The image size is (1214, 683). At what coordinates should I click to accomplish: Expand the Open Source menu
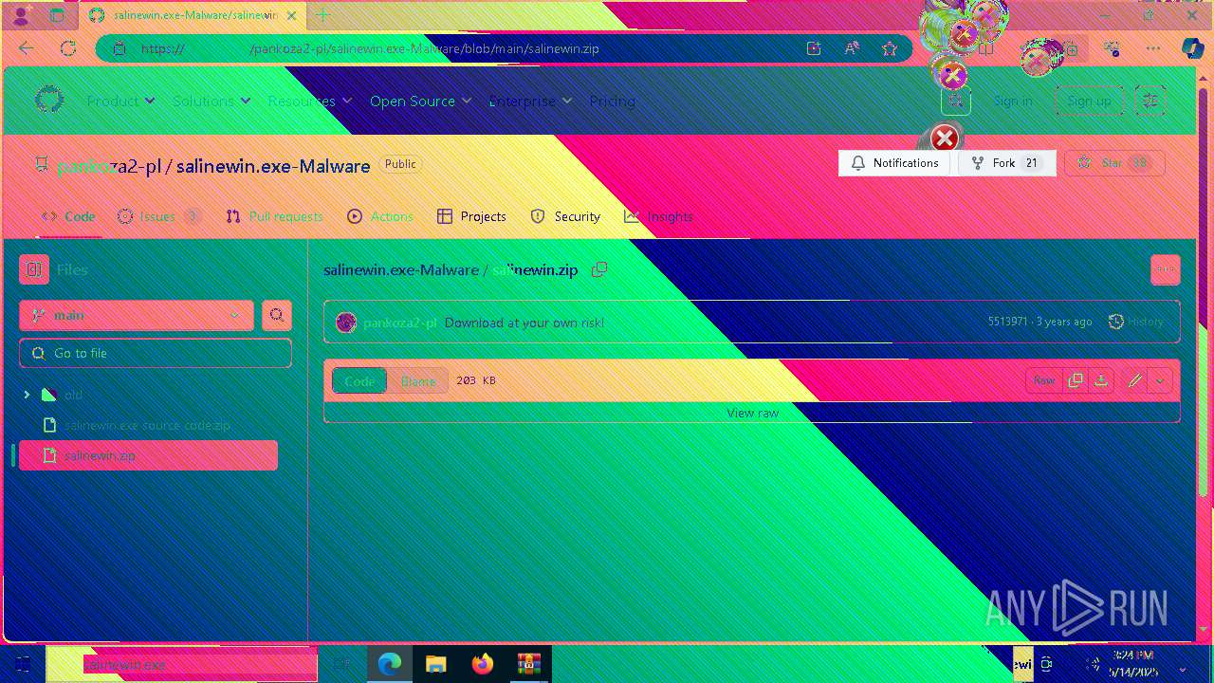coord(421,101)
